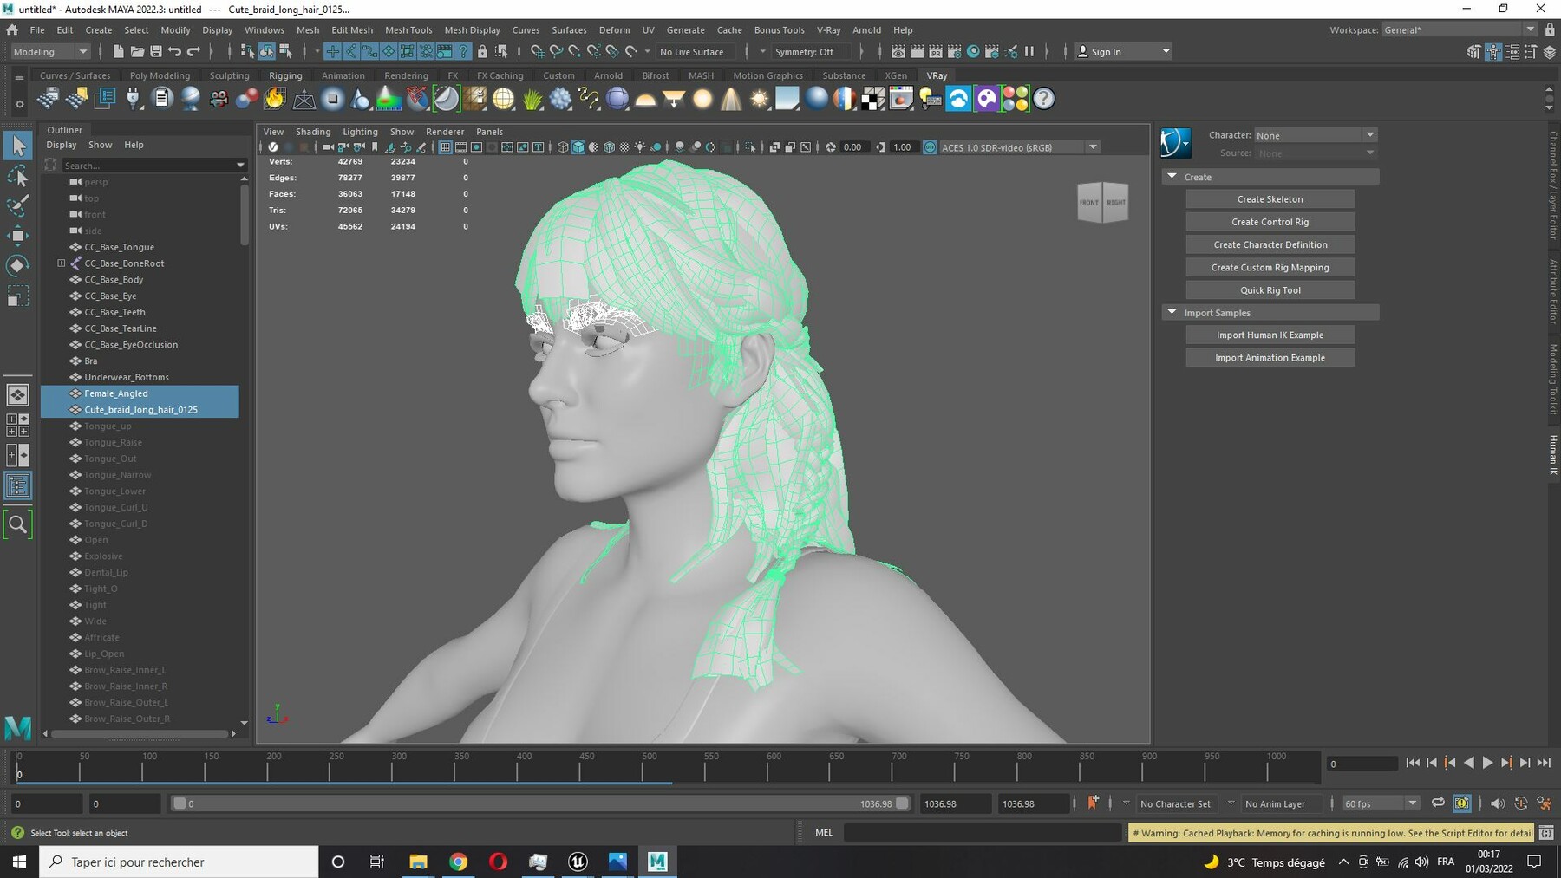
Task: Click the time slider at frame 500
Action: [643, 767]
